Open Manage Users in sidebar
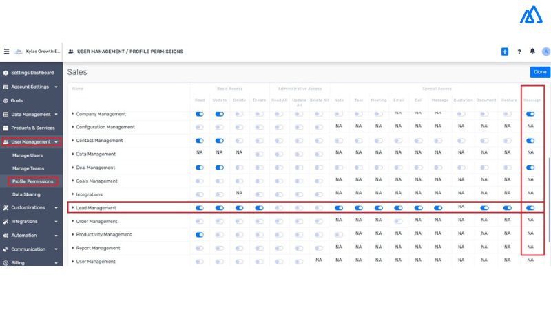 [29, 155]
